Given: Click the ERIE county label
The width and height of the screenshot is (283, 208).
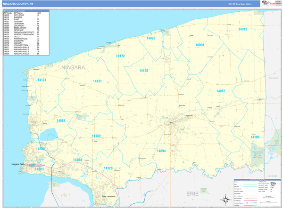Looking at the screenshot, I should (192, 193).
